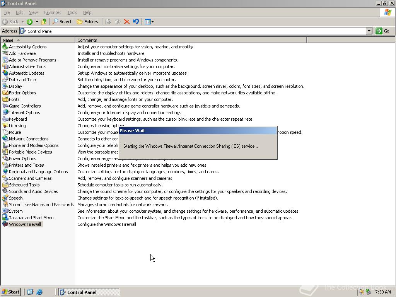The image size is (396, 297).
Task: Click the Forward green arrow button
Action: click(29, 22)
